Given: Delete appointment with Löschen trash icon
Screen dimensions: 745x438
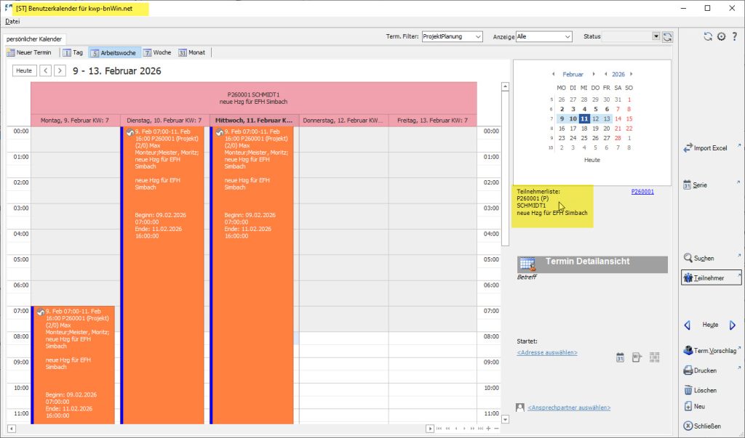Looking at the screenshot, I should tap(688, 390).
